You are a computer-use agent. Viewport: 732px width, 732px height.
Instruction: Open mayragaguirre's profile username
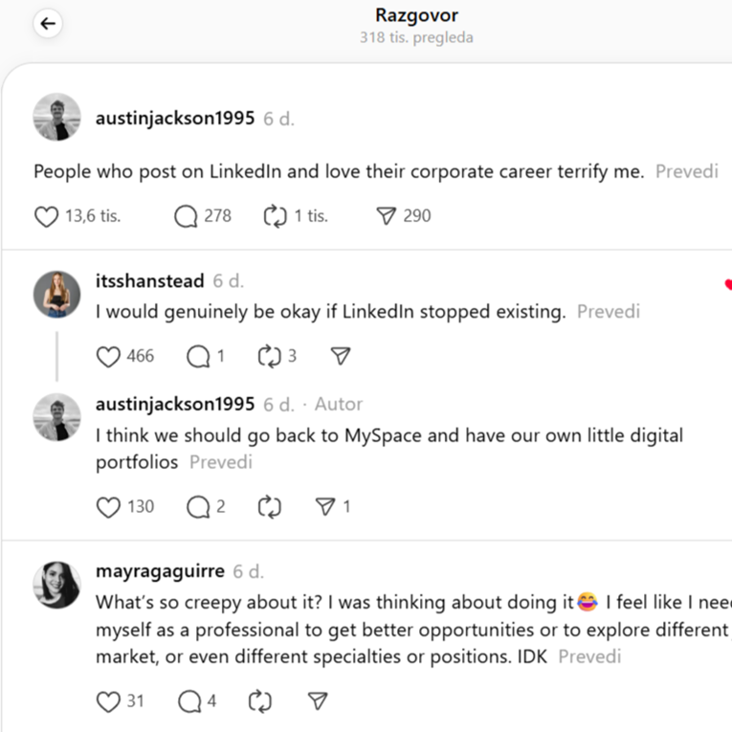point(160,571)
